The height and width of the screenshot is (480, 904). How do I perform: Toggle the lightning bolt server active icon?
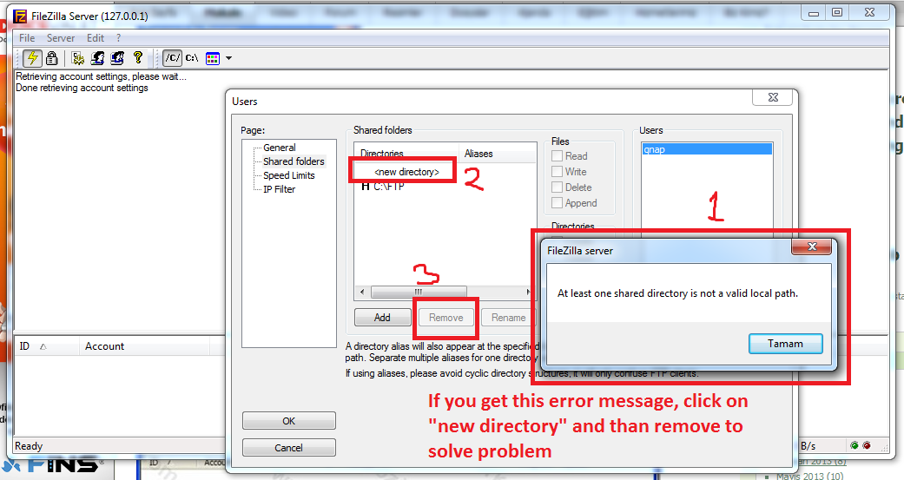point(32,57)
